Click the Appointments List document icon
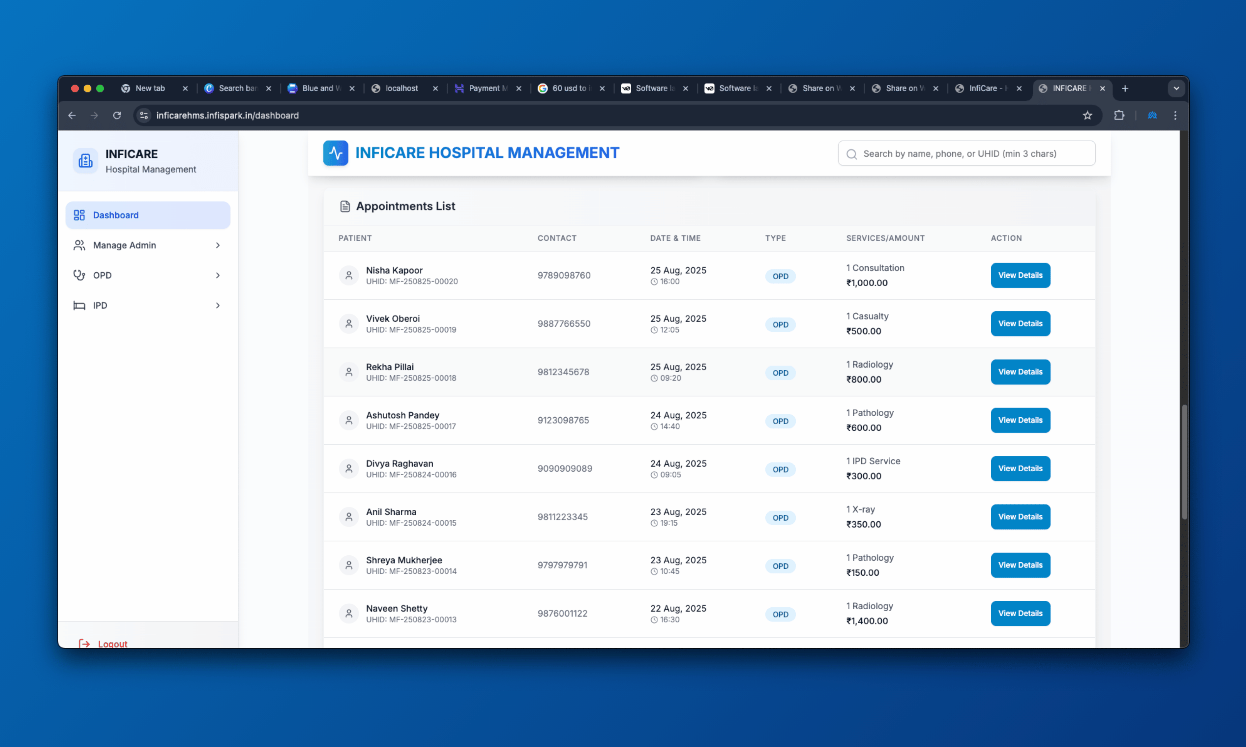The width and height of the screenshot is (1246, 747). 345,207
